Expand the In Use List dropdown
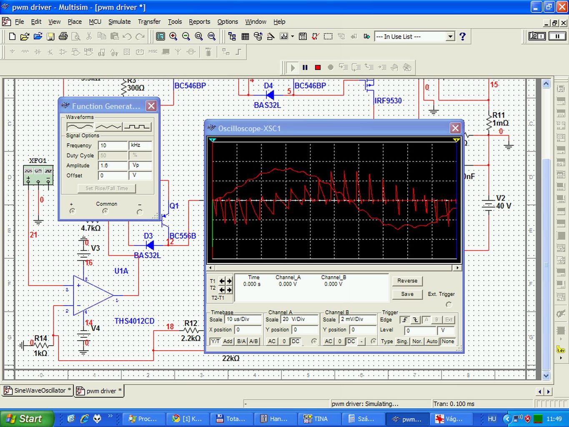Image resolution: width=569 pixels, height=427 pixels. pyautogui.click(x=450, y=37)
